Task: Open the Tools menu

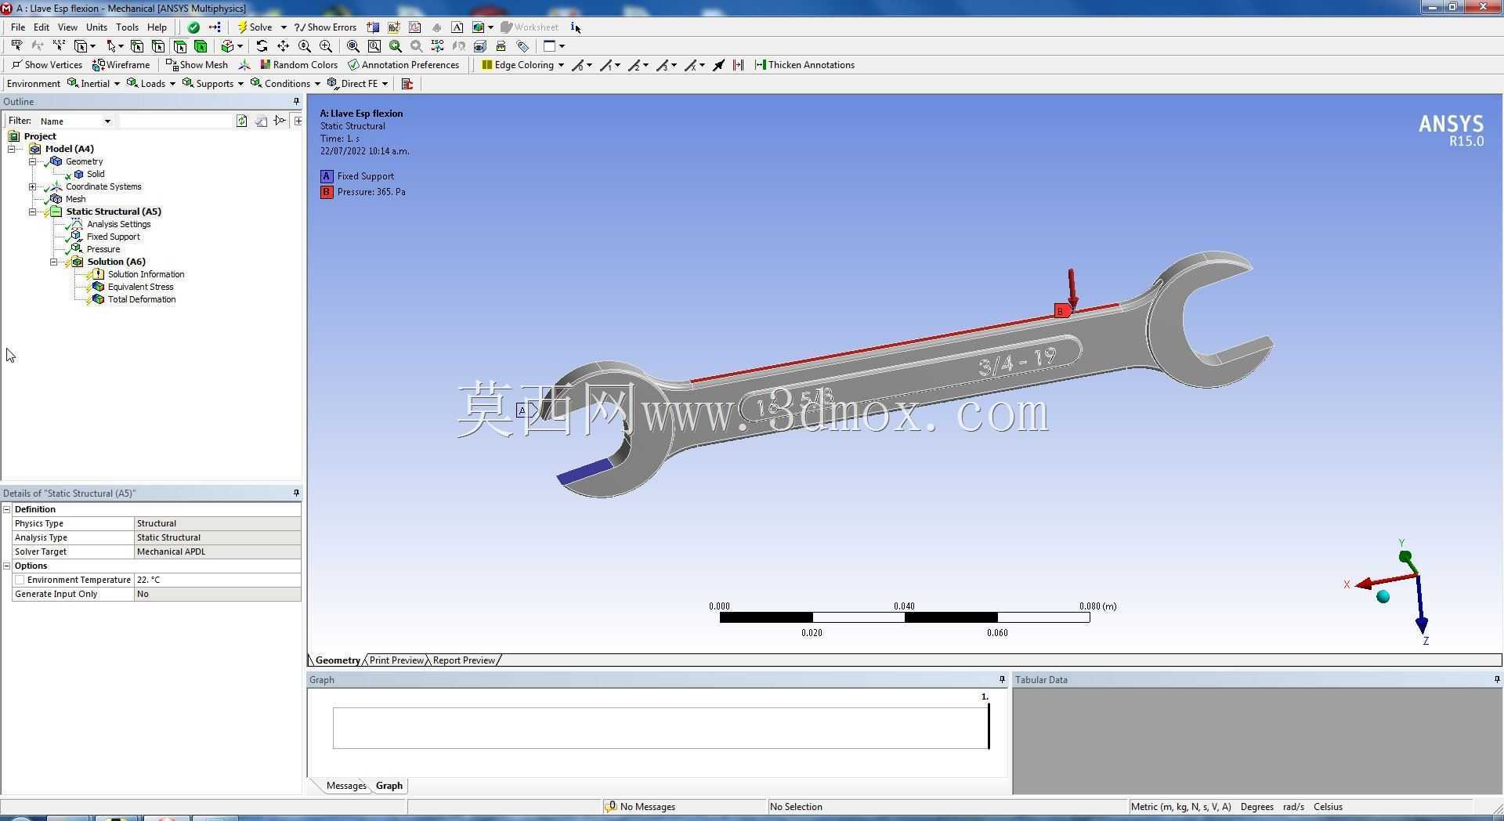Action: pyautogui.click(x=127, y=27)
